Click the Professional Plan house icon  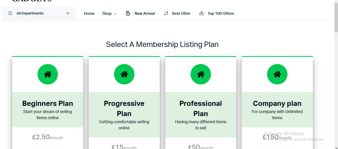click(x=201, y=74)
